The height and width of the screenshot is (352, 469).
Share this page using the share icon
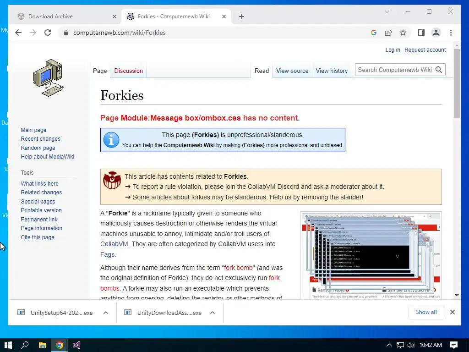coord(388,33)
